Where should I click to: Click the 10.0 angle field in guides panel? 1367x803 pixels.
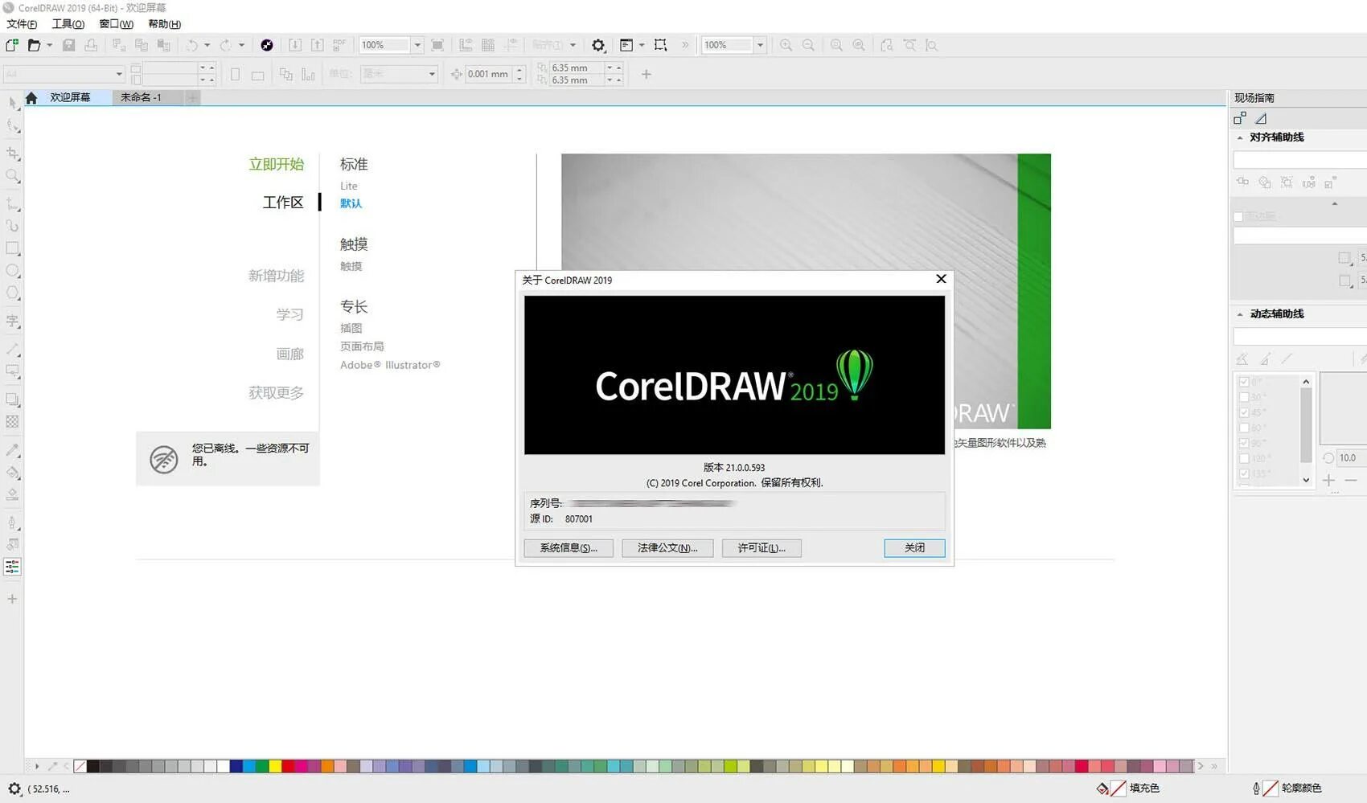coord(1352,458)
